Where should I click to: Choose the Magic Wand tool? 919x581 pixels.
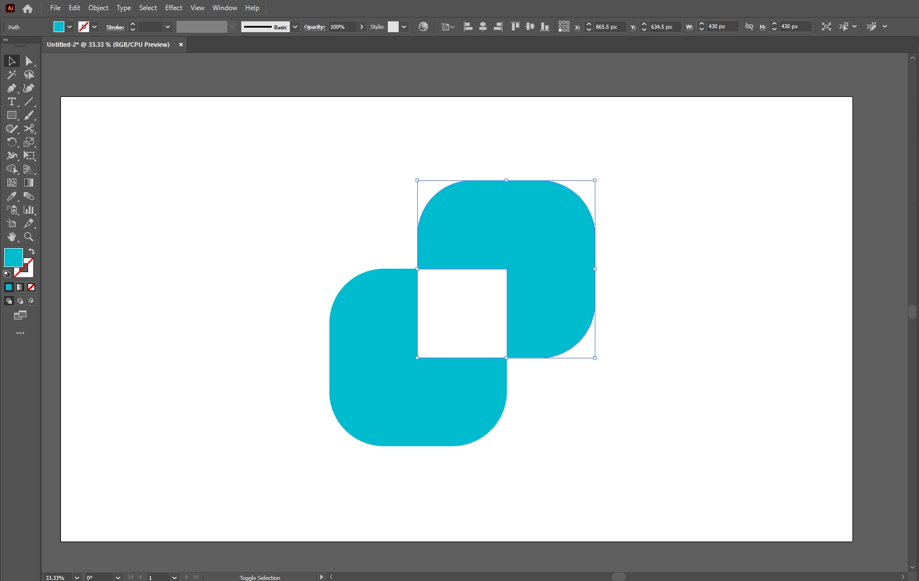click(x=11, y=74)
